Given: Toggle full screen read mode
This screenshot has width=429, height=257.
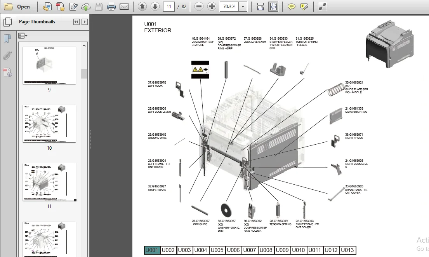Looking at the screenshot, I should [323, 7].
